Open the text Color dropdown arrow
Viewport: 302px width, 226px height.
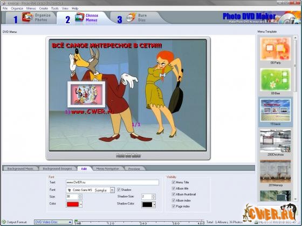[81, 204]
